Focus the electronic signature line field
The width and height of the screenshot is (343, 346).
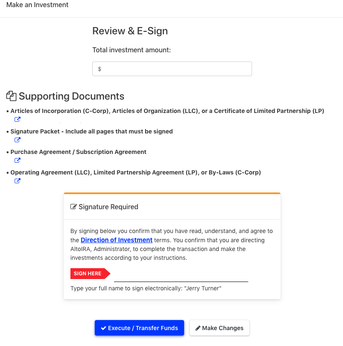tap(181, 277)
